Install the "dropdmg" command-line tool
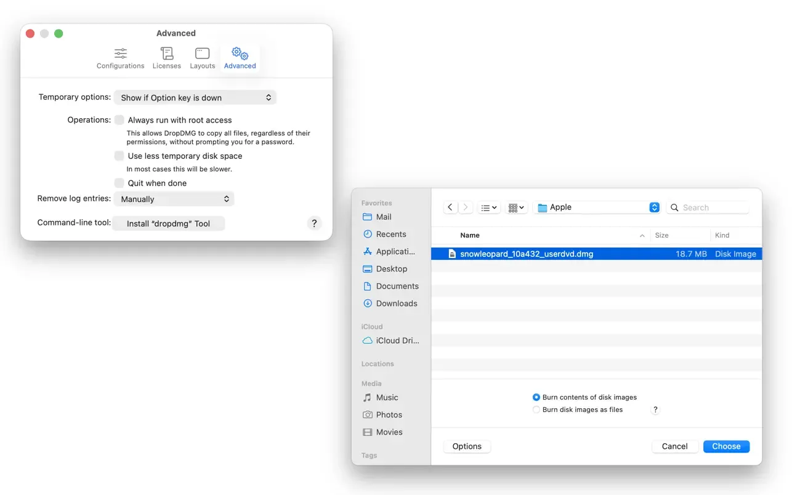The height and width of the screenshot is (495, 792). (x=169, y=223)
